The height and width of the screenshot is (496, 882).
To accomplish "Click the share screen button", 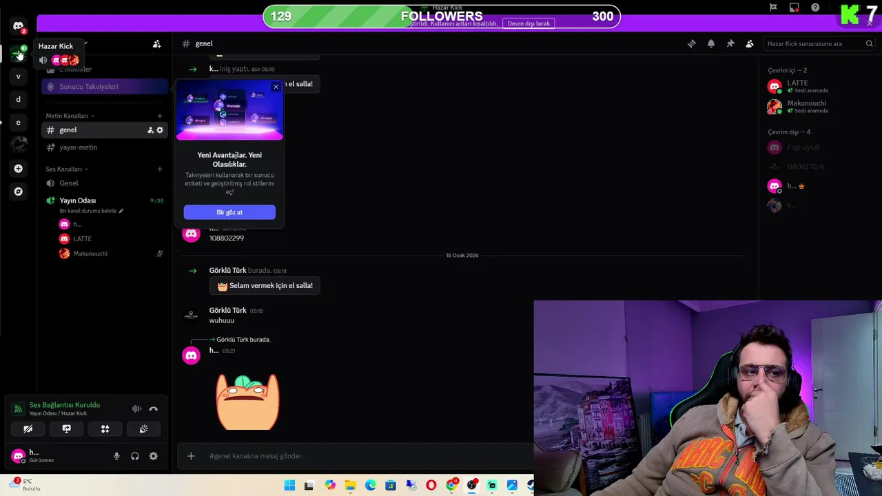I will coord(67,429).
